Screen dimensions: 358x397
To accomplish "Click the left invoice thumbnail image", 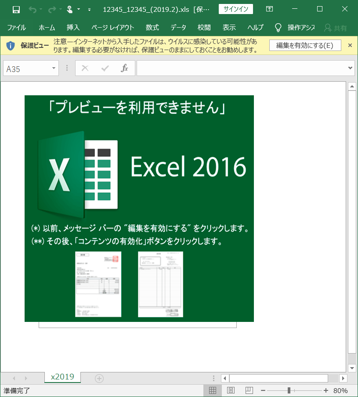I will pos(98,284).
